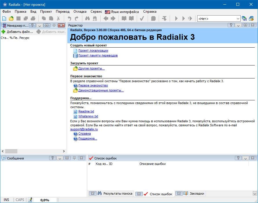The width and height of the screenshot is (258, 203).
Task: Close the Project Manager panel
Action: pyautogui.click(x=61, y=25)
